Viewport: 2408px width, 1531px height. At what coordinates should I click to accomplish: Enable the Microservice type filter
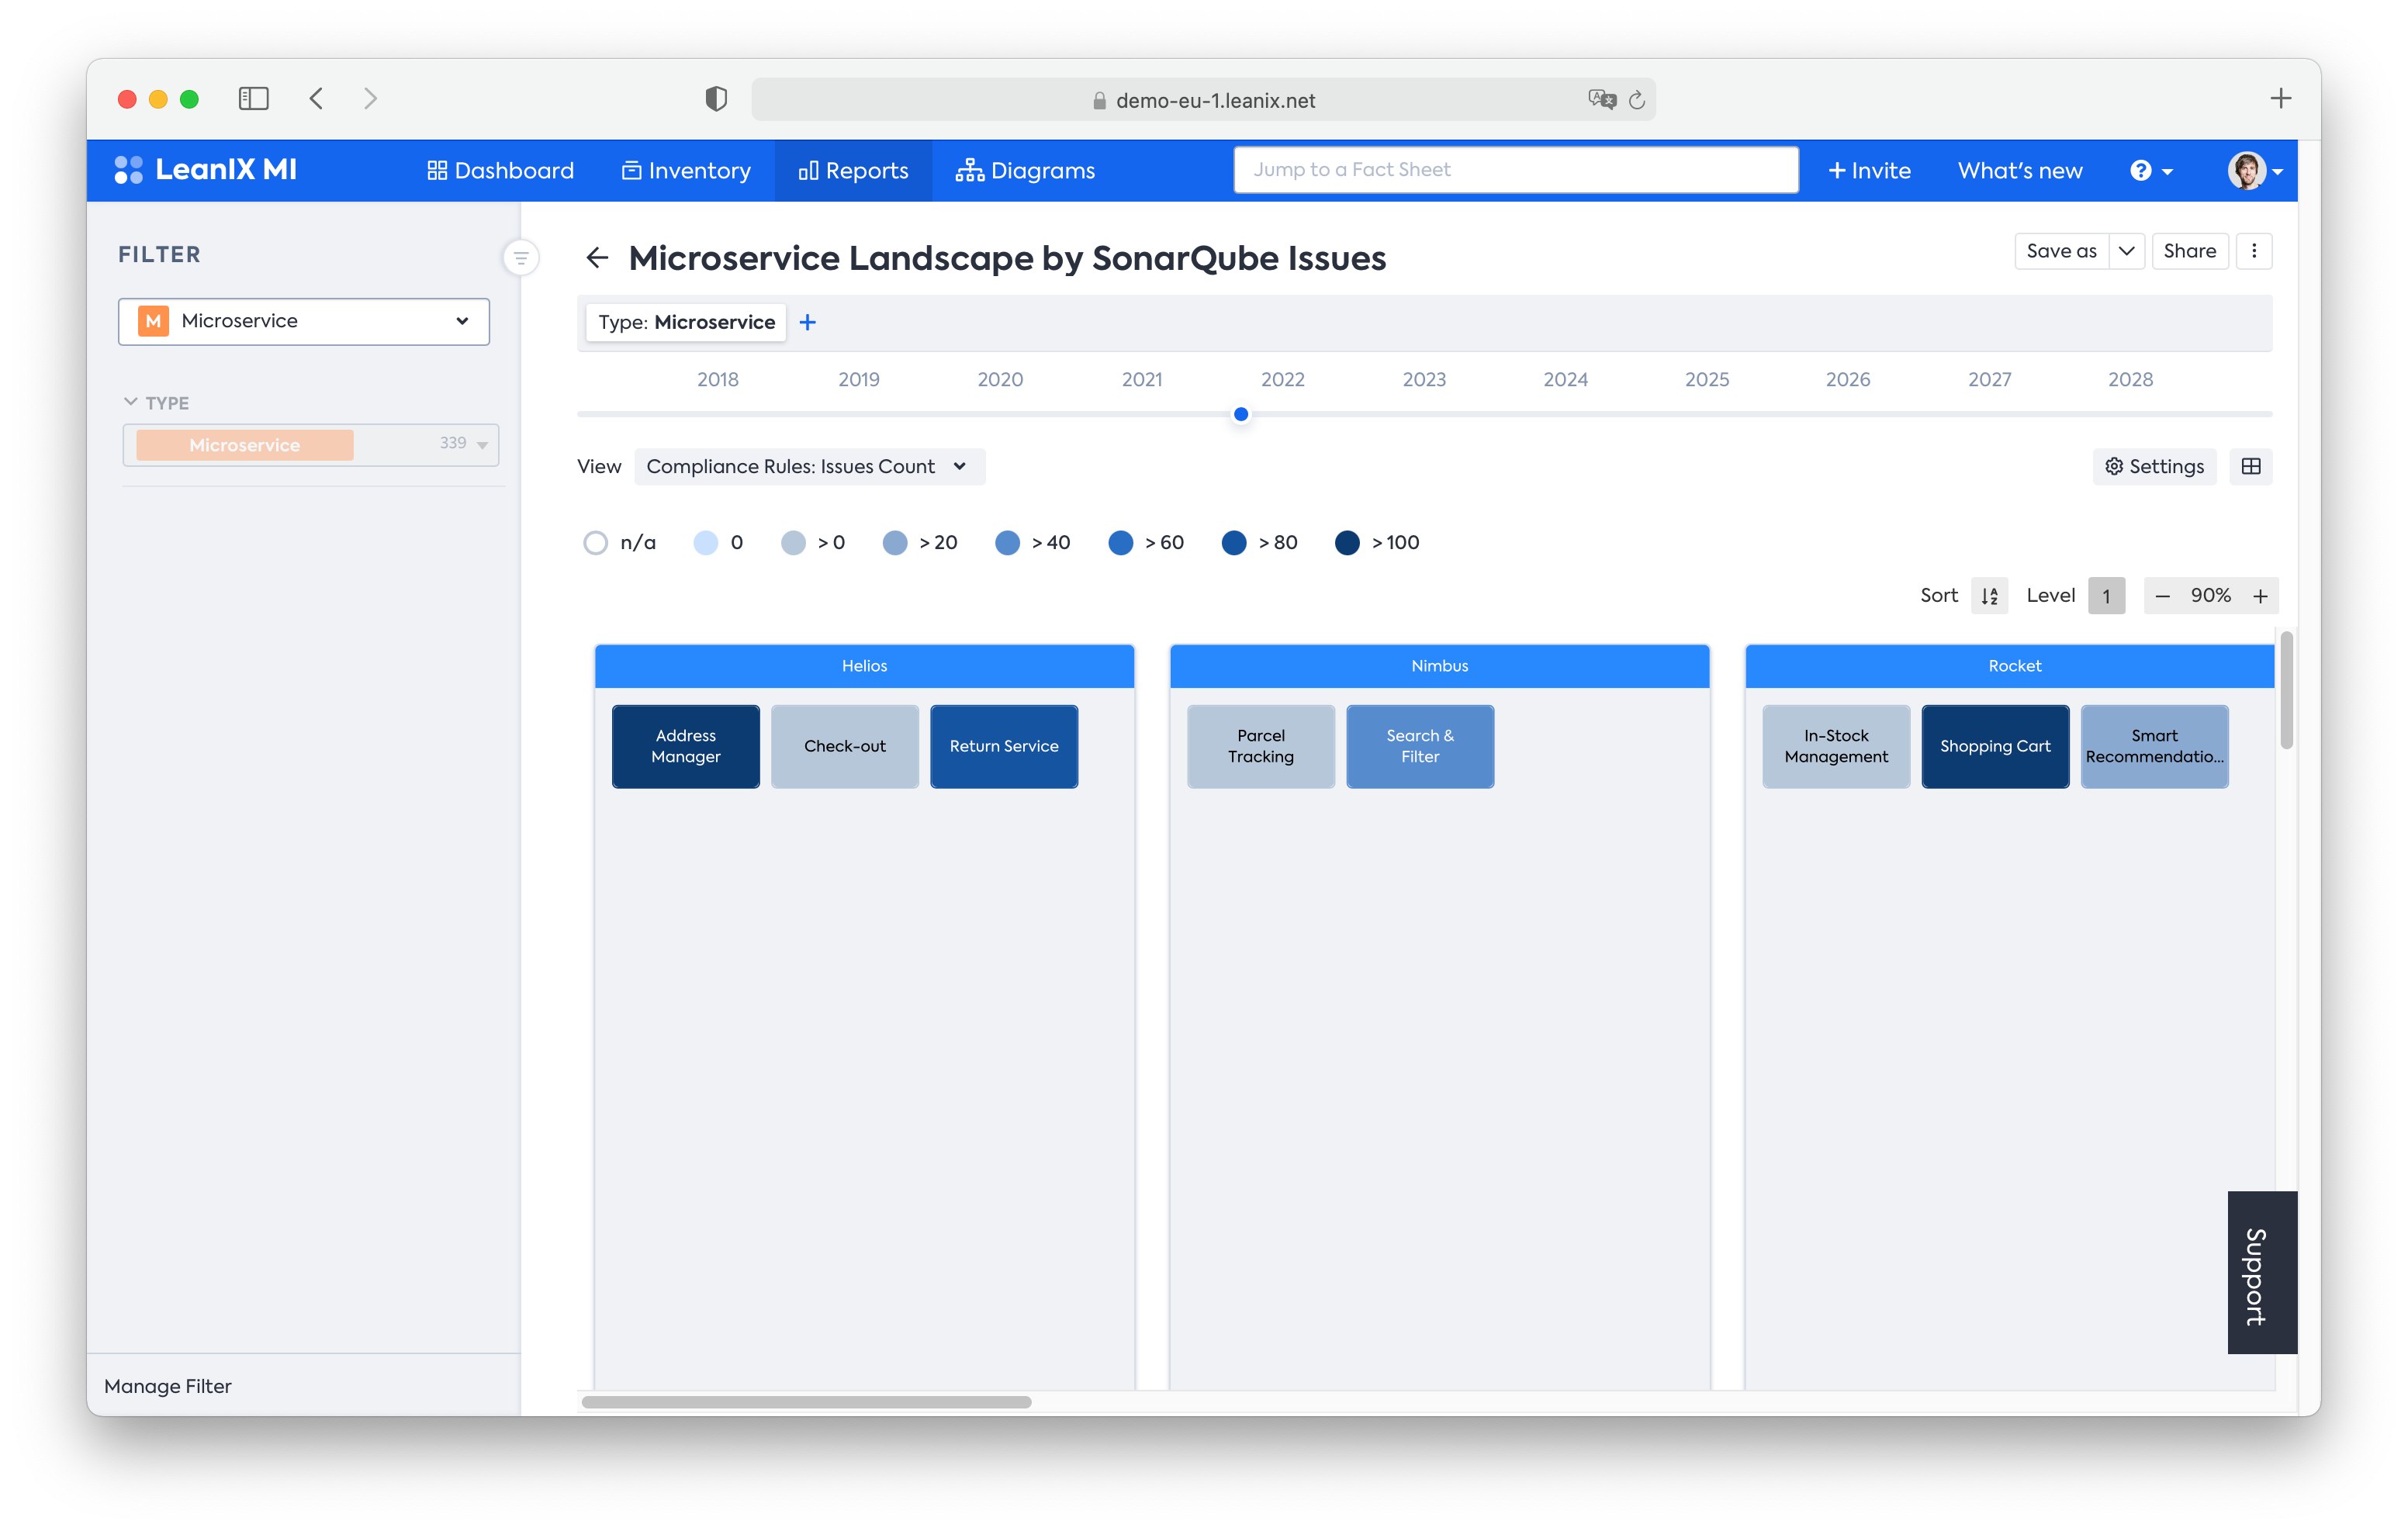(x=246, y=444)
